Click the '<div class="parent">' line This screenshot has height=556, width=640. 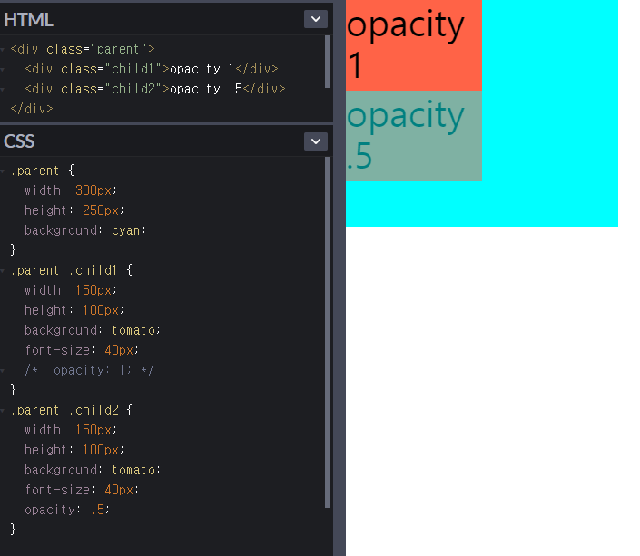tap(83, 49)
